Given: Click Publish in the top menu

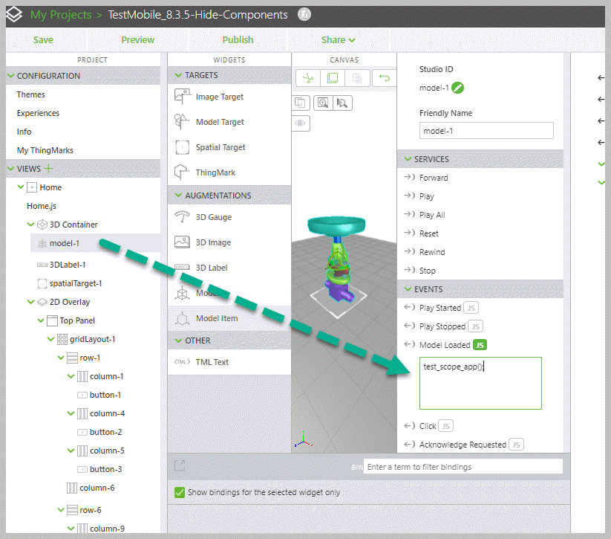Looking at the screenshot, I should click(238, 40).
